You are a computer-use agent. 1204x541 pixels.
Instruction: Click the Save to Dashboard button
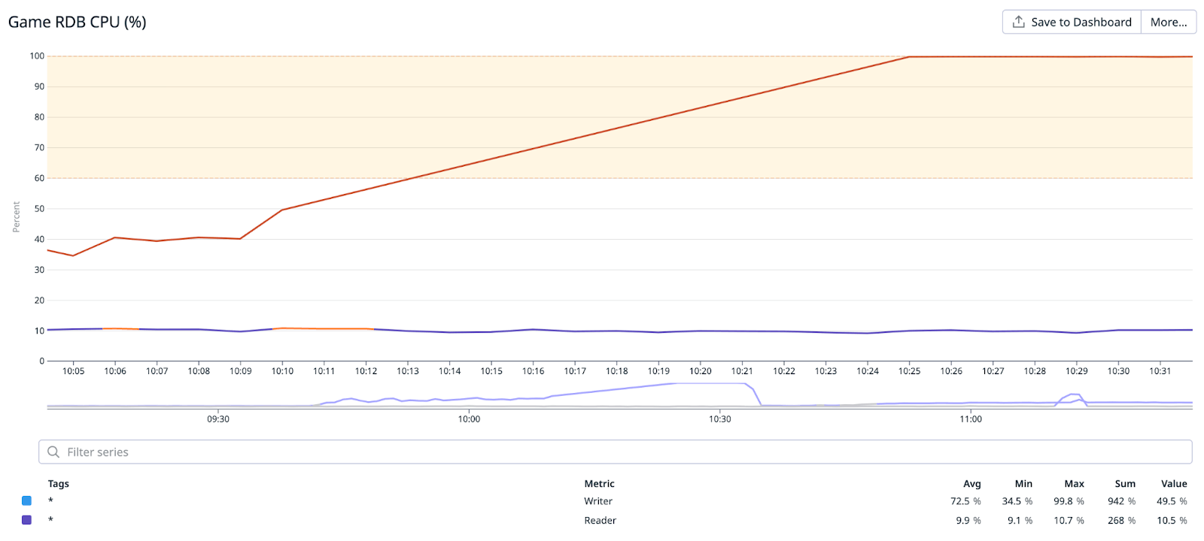[x=1072, y=22]
